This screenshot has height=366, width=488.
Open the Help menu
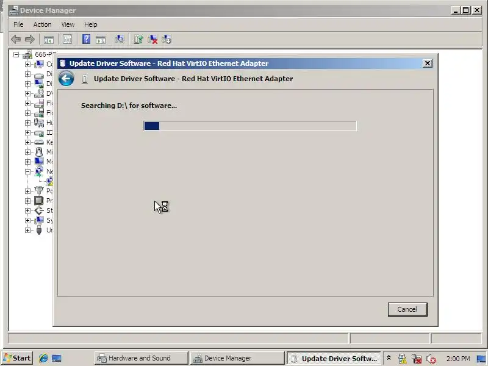[90, 24]
